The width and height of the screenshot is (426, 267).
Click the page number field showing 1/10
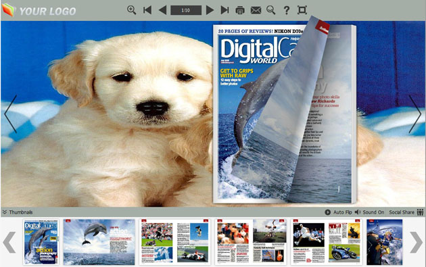tap(186, 10)
